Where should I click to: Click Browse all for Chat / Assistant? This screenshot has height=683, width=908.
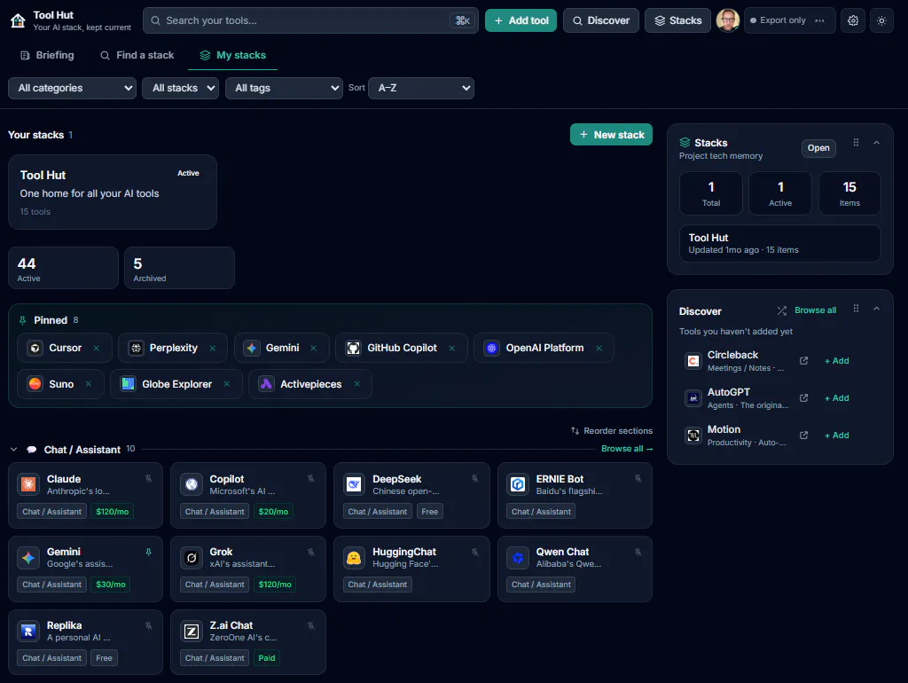pos(627,448)
